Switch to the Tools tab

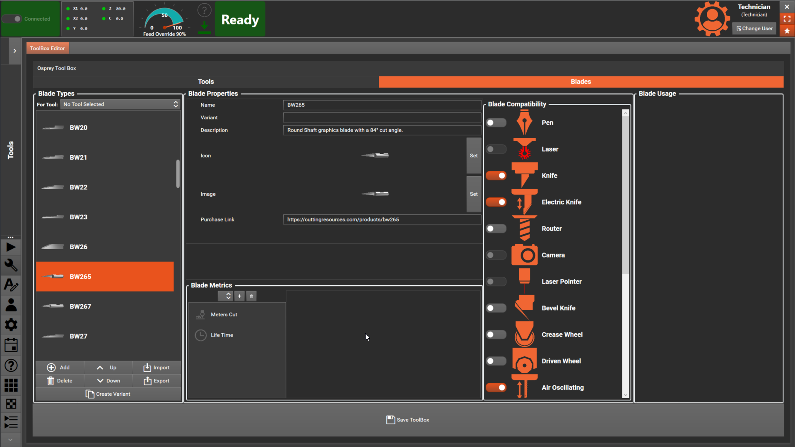(x=206, y=82)
